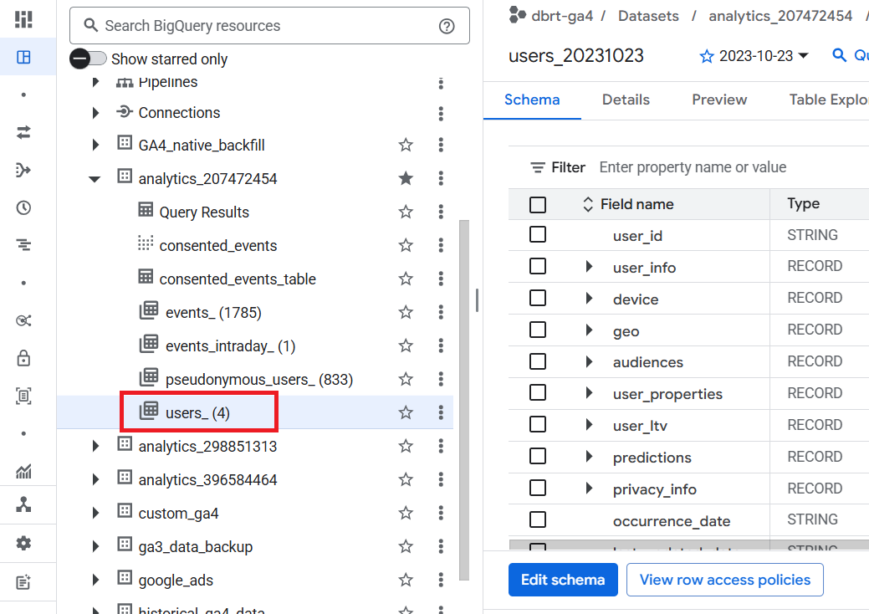Toggle Show starred only switch

89,59
